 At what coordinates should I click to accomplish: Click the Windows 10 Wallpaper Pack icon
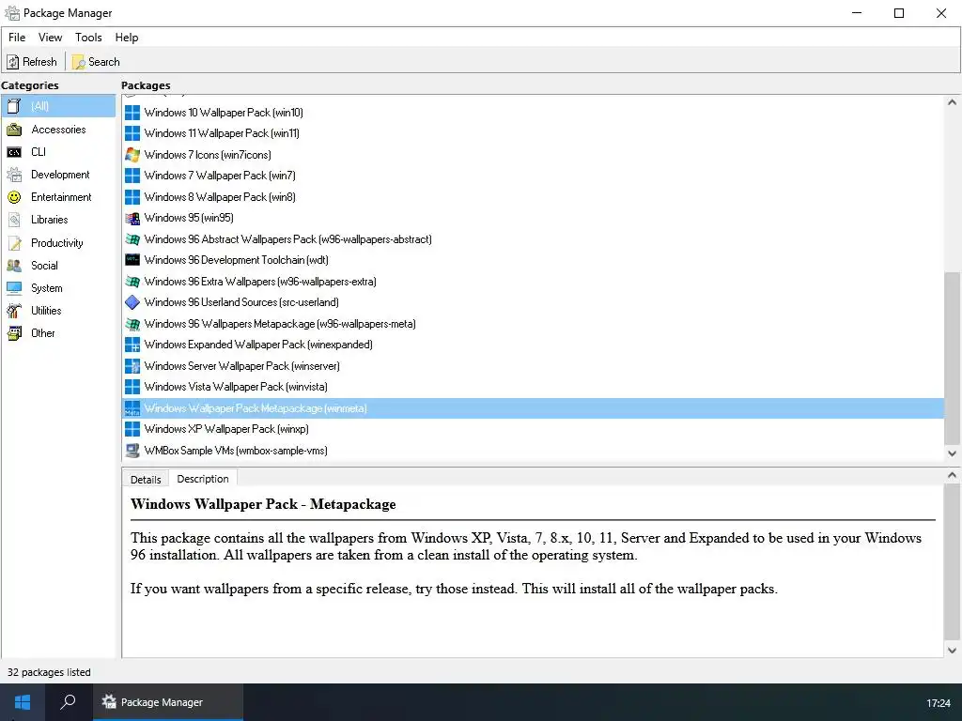pyautogui.click(x=132, y=113)
